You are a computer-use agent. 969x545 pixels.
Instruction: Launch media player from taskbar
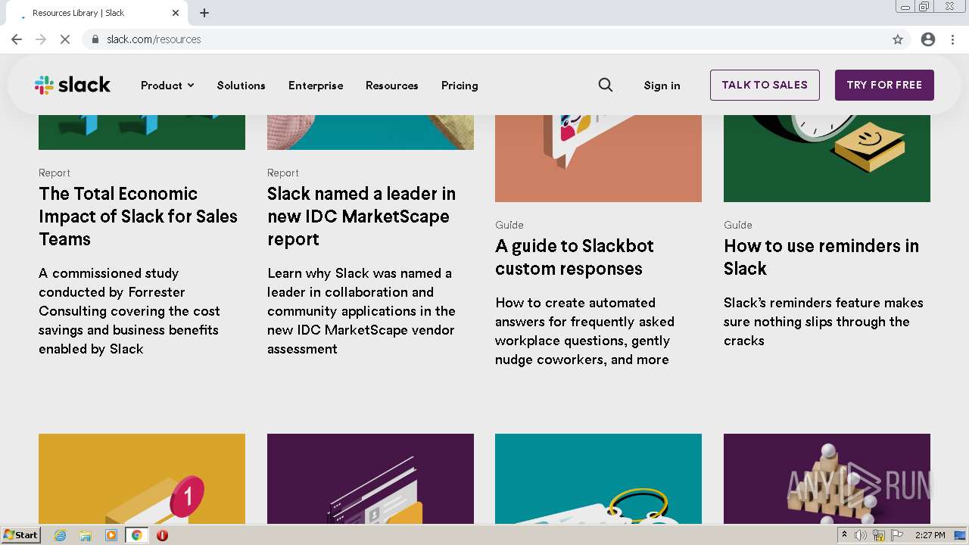111,535
